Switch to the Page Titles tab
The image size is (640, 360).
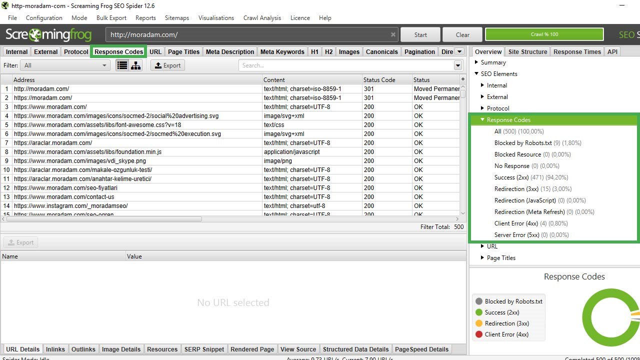coord(184,51)
